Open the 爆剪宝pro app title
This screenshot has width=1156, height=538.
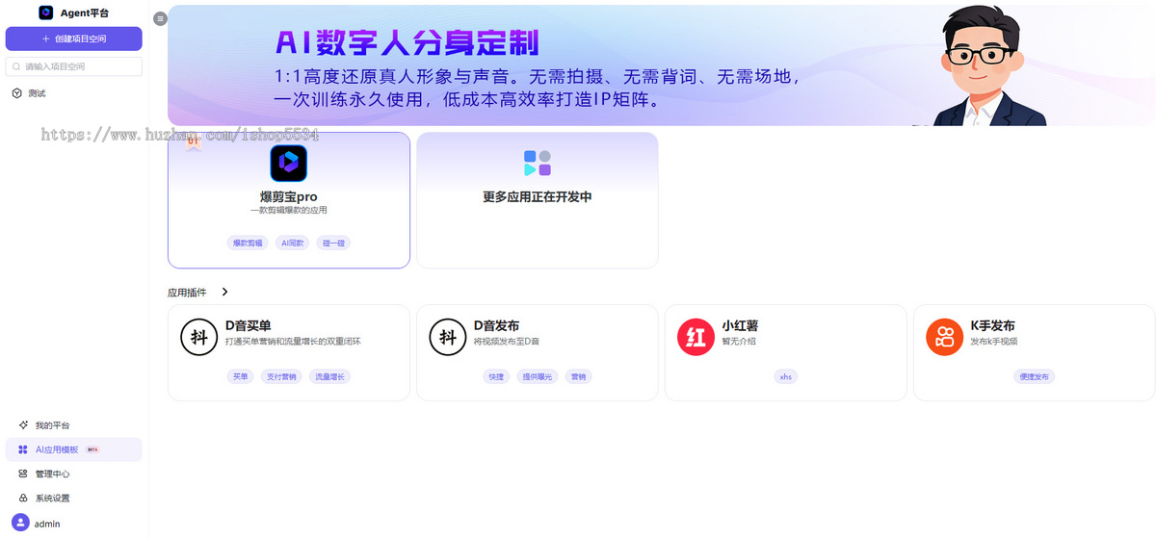click(288, 196)
